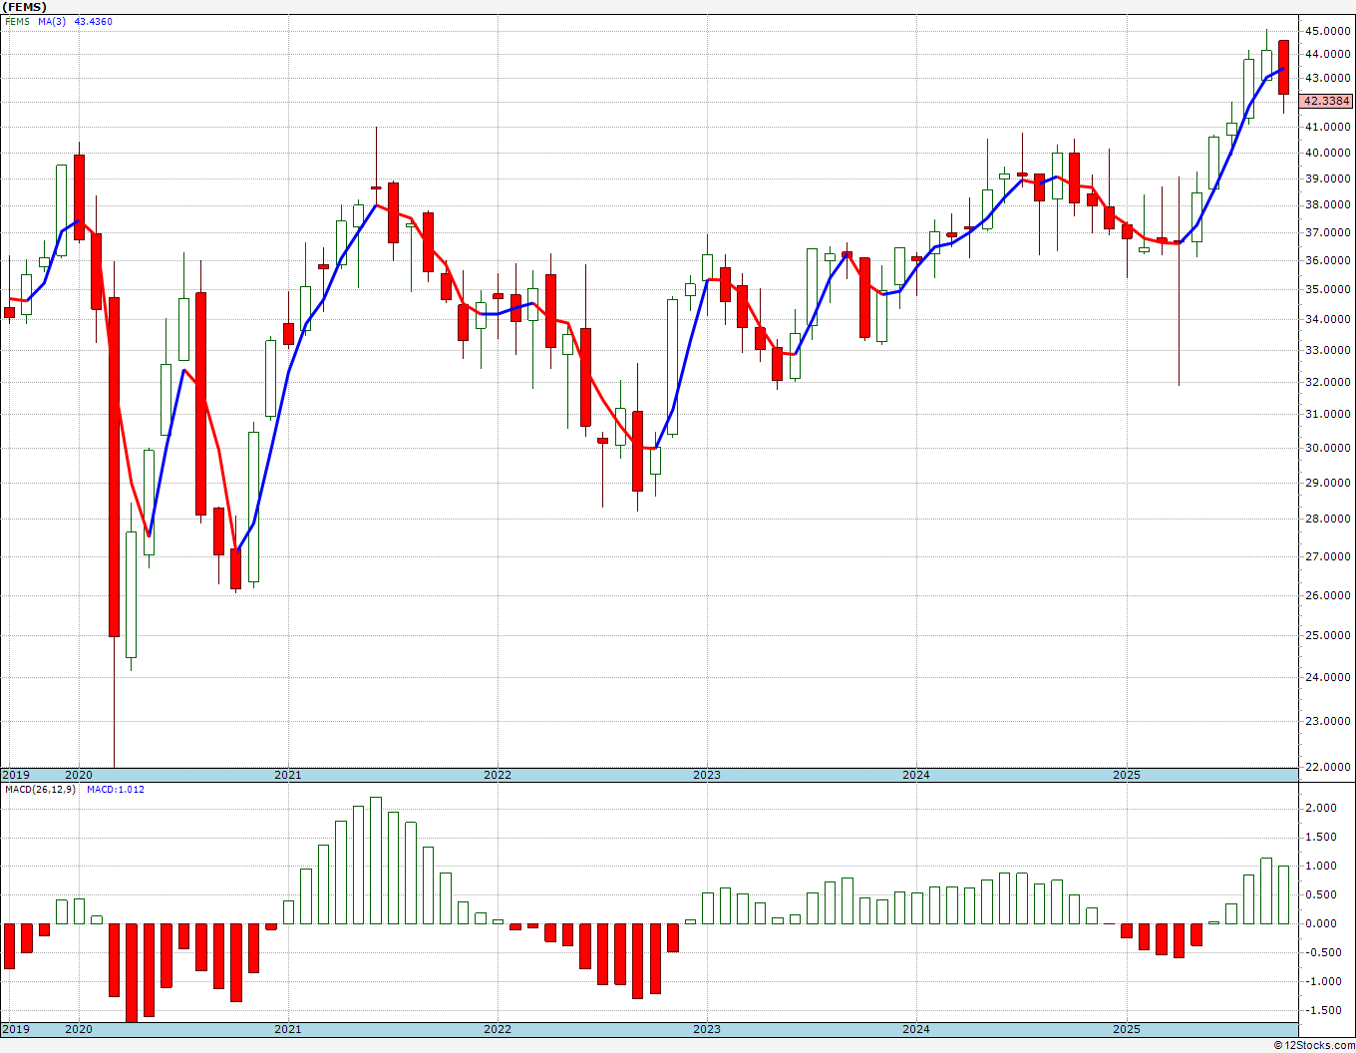Click the MA(3) moving average legend label

[52, 21]
